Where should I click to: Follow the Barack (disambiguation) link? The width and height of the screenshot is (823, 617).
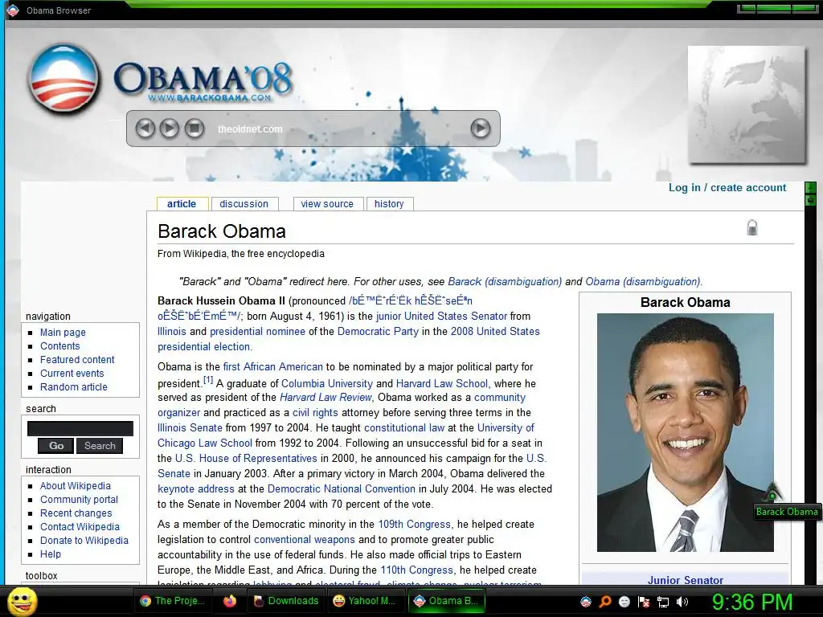pyautogui.click(x=505, y=281)
